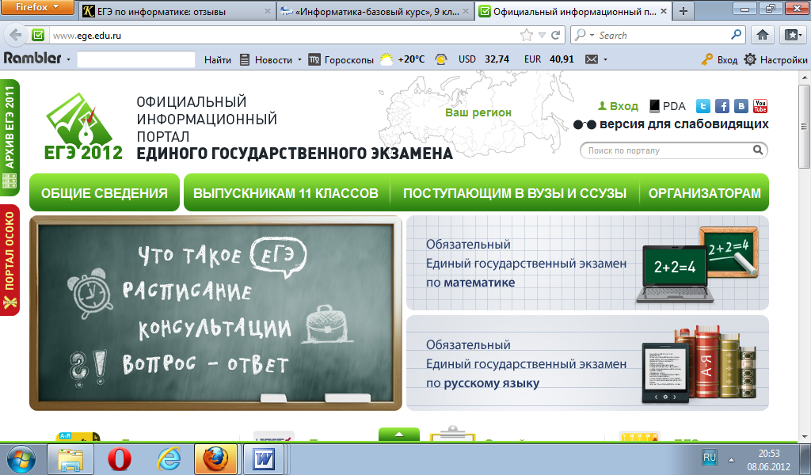This screenshot has width=811, height=475.
Task: Open the Firefox home page icon
Action: [x=763, y=35]
